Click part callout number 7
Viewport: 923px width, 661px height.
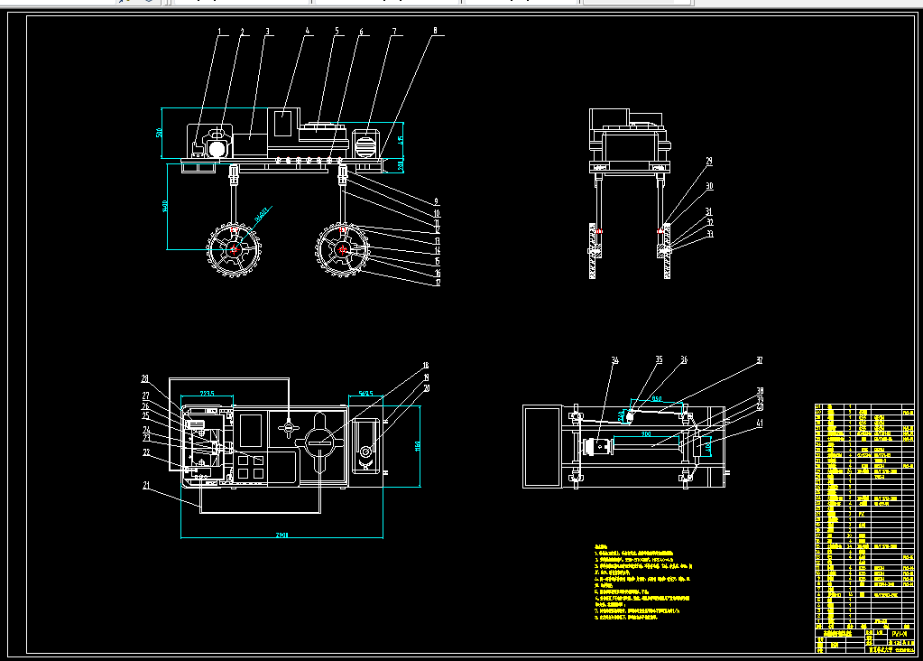pos(393,32)
